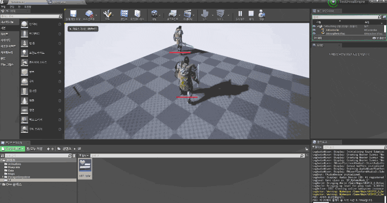Click the Compile toolbar icon
387x203 pixels.
tap(221, 14)
